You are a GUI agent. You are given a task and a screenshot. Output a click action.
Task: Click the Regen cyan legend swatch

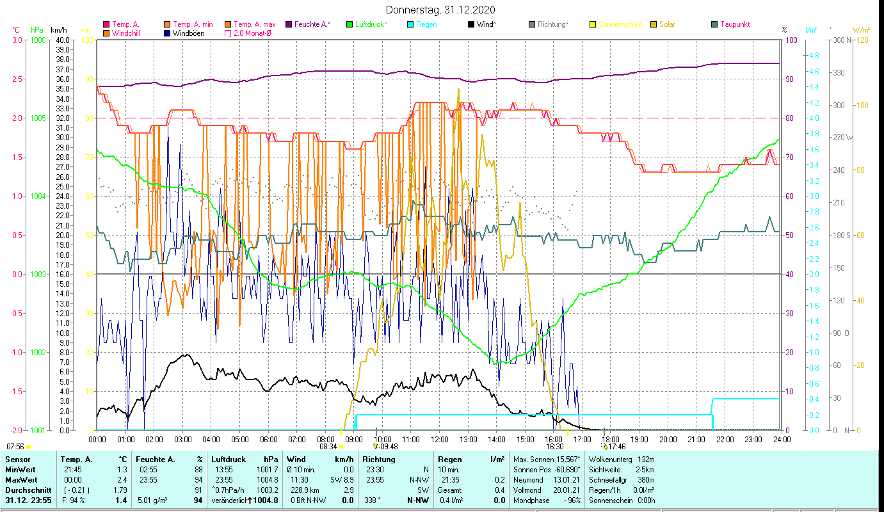[410, 25]
